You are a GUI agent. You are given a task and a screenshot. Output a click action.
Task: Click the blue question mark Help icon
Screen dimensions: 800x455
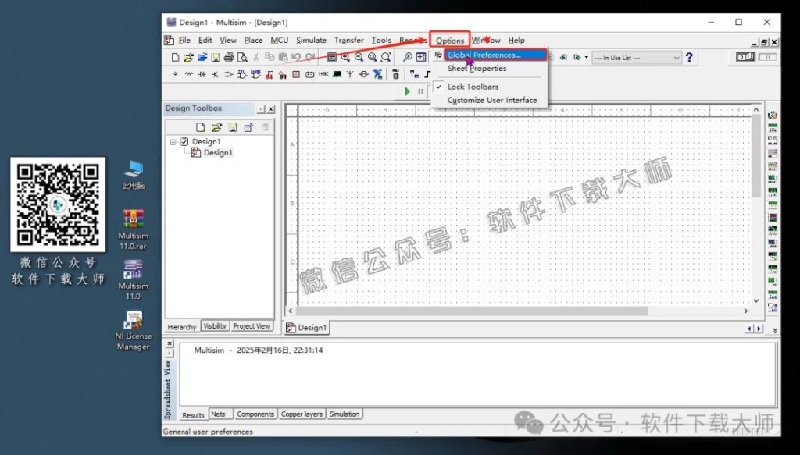689,58
